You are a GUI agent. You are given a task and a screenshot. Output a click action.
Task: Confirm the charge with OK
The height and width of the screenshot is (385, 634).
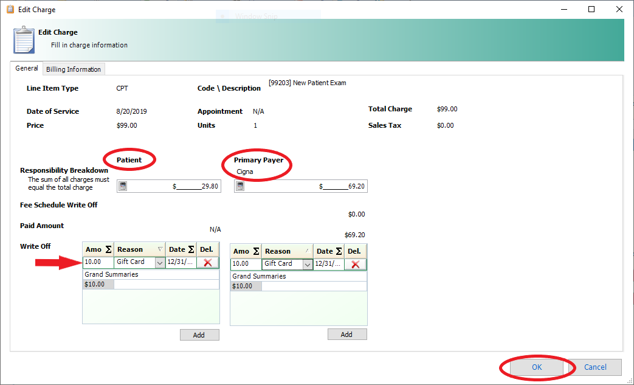click(x=537, y=367)
